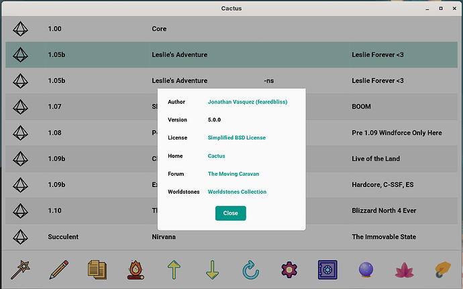Image resolution: width=463 pixels, height=289 pixels.
Task: Open the Jonathan Vasquez (fearedbliss) author link
Action: pyautogui.click(x=248, y=102)
